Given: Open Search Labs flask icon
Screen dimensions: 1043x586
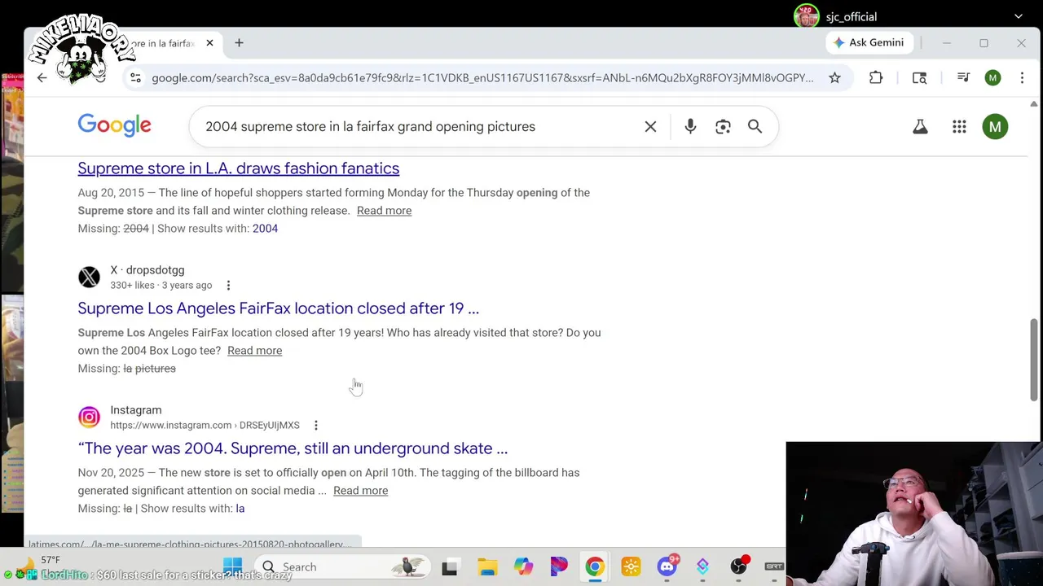Looking at the screenshot, I should click(920, 126).
